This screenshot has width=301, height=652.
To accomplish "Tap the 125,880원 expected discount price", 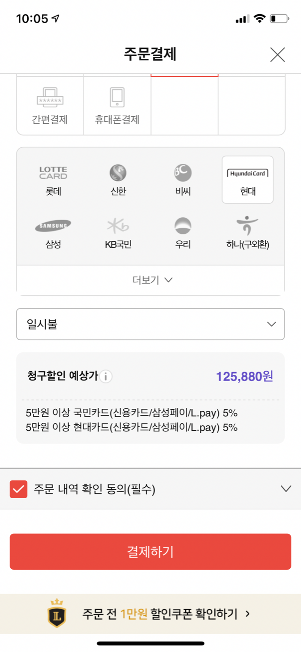I will coord(245,376).
